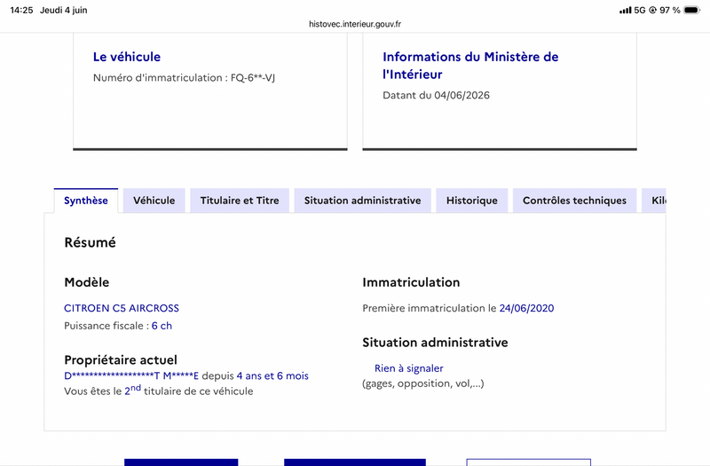710x466 pixels.
Task: Select the partially visible Kilométrage tab
Action: click(654, 201)
